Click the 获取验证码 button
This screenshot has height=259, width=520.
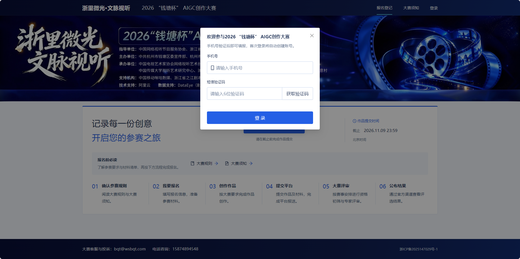297,94
